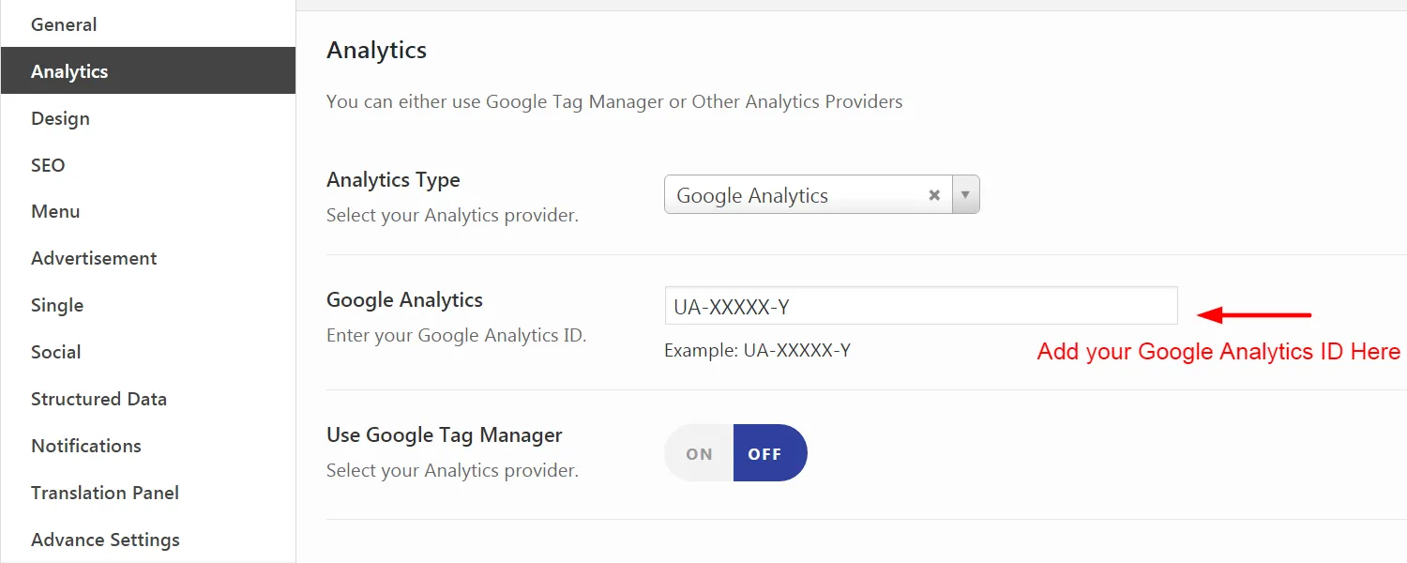Open the General settings tab
This screenshot has width=1407, height=563.
point(64,24)
